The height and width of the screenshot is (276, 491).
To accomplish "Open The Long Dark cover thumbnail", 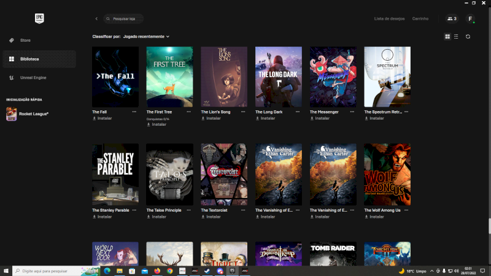I will [x=279, y=77].
